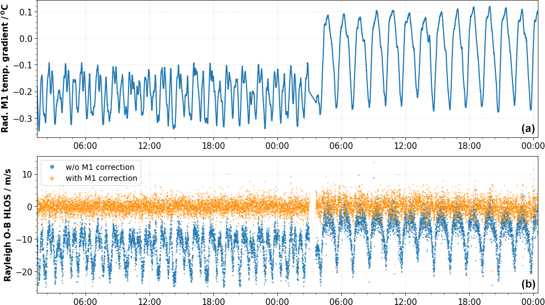Pick the −0.3 tick label on upper y-axis
The height and width of the screenshot is (305, 545).
24,119
